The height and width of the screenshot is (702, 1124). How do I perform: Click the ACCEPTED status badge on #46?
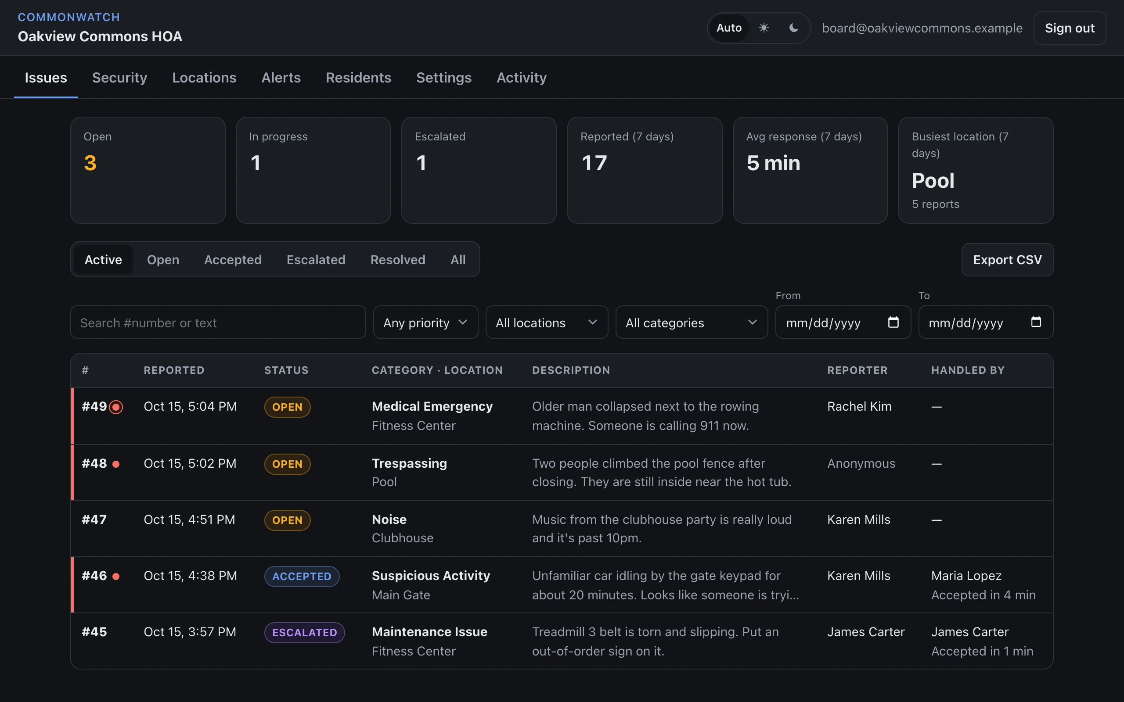pos(302,576)
